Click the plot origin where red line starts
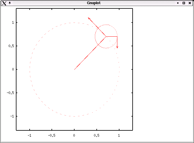Screen dimensions: 194x143 [74, 69]
